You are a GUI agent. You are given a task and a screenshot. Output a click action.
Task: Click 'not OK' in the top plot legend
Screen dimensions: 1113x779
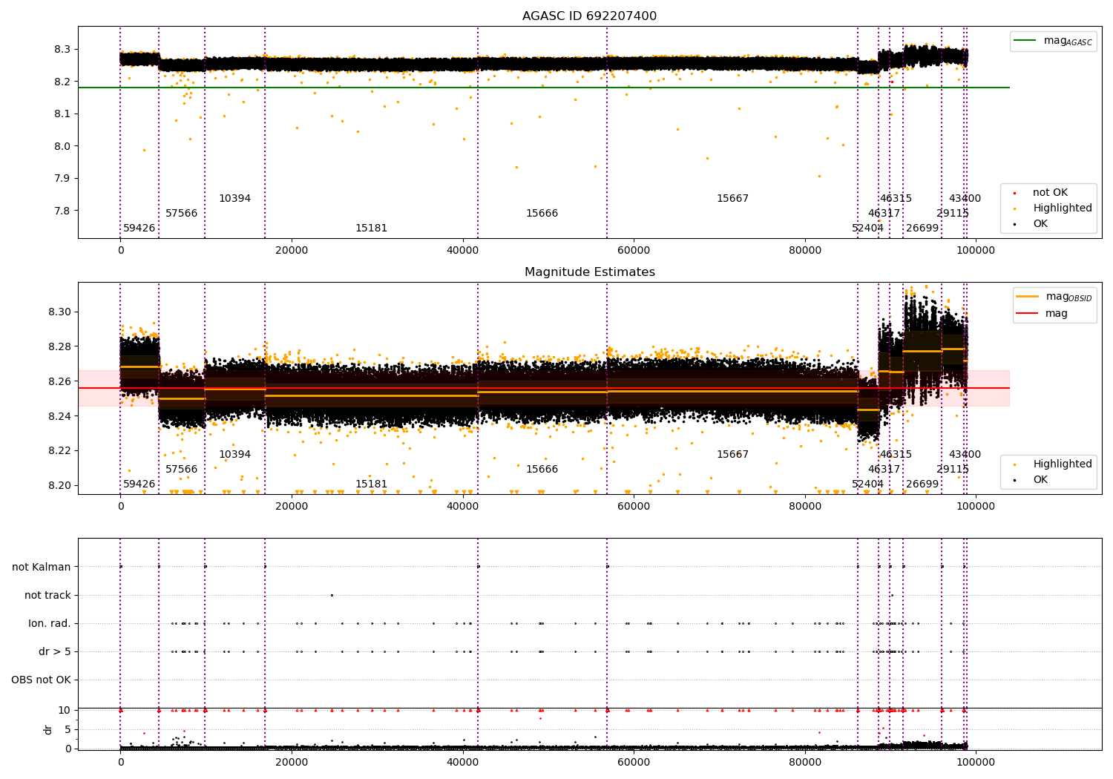click(1050, 193)
